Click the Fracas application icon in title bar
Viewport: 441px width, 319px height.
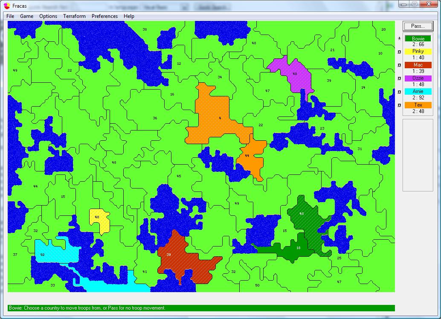(x=7, y=6)
